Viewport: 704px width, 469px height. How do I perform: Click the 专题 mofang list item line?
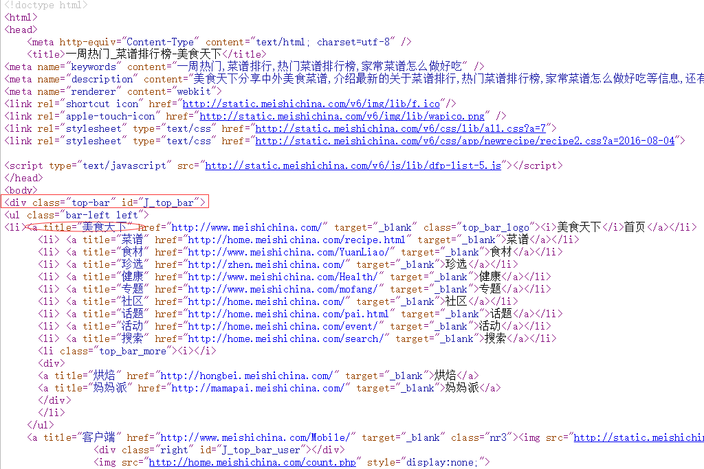294,289
